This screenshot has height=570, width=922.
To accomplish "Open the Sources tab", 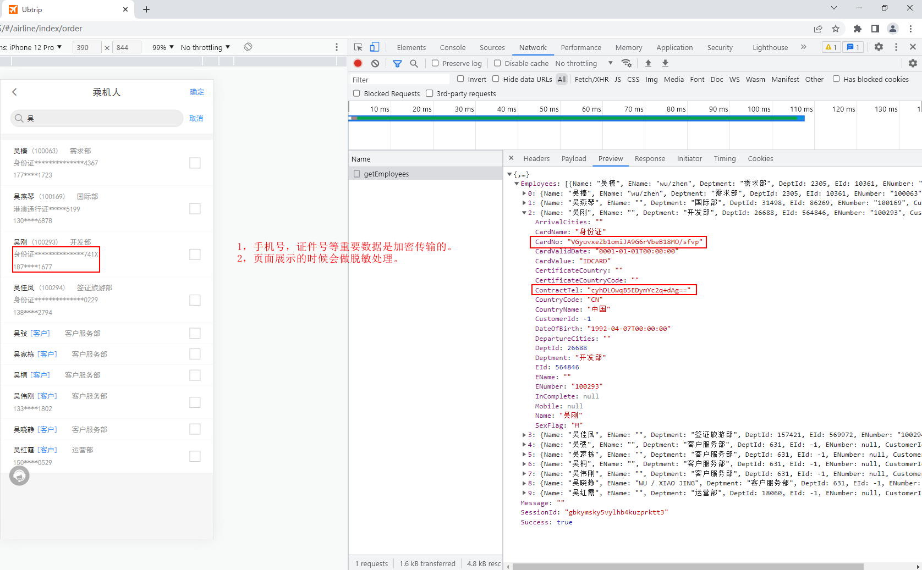I will [492, 47].
